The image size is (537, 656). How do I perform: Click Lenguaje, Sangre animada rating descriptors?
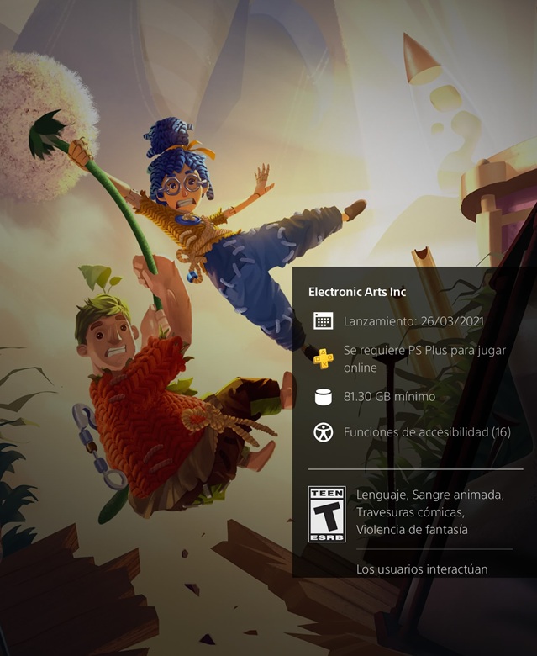click(430, 512)
